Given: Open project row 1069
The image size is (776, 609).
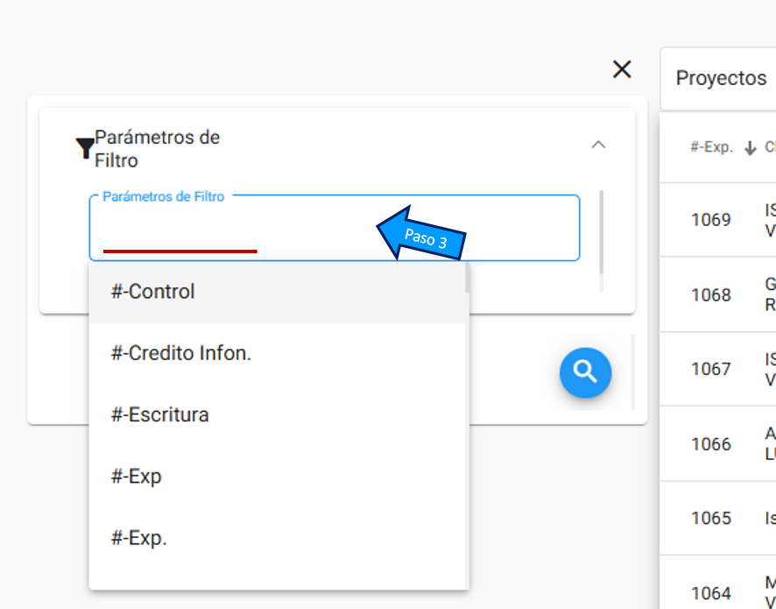Looking at the screenshot, I should tap(718, 220).
